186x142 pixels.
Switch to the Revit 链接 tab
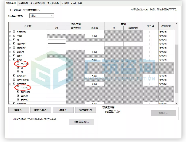76,3
